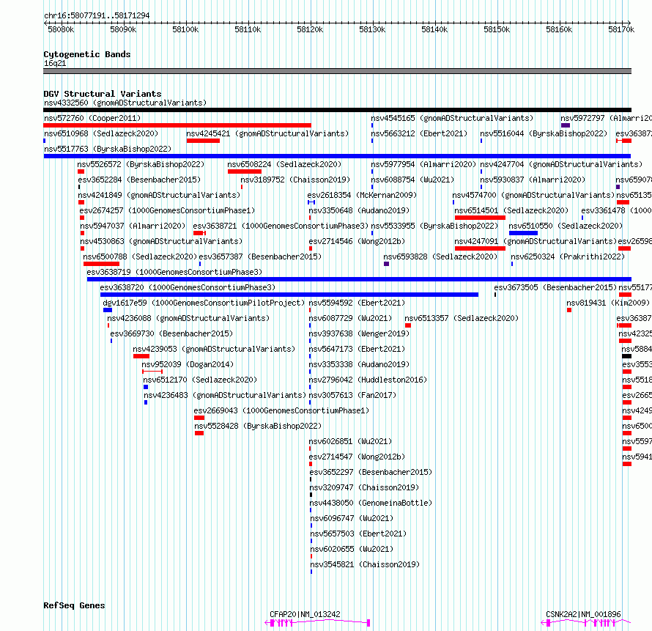Open nsv5977954 (Almarri2020) label
The image size is (652, 631).
(x=423, y=164)
